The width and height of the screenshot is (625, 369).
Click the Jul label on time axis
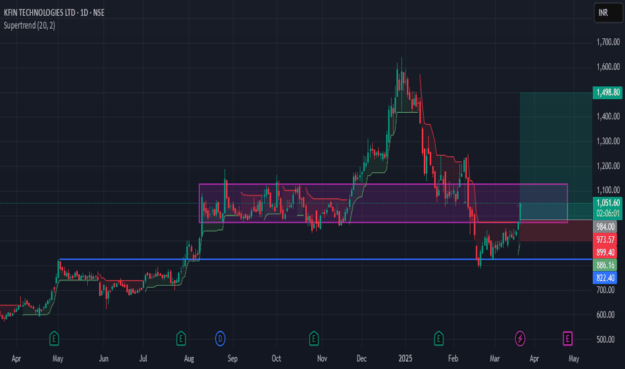coord(143,359)
